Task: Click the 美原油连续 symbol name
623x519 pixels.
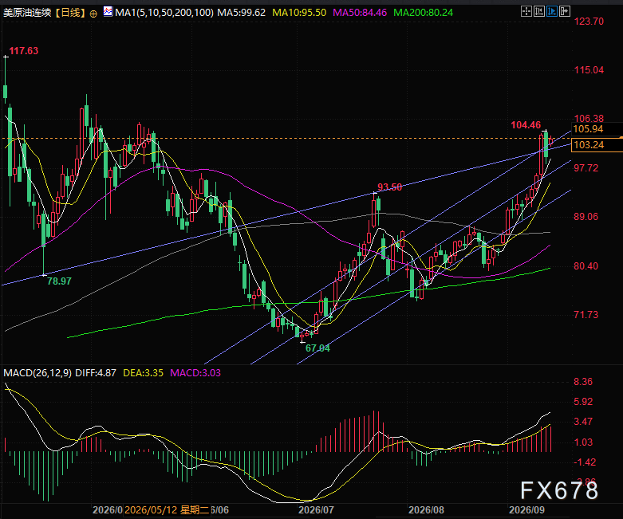Action: [x=27, y=13]
